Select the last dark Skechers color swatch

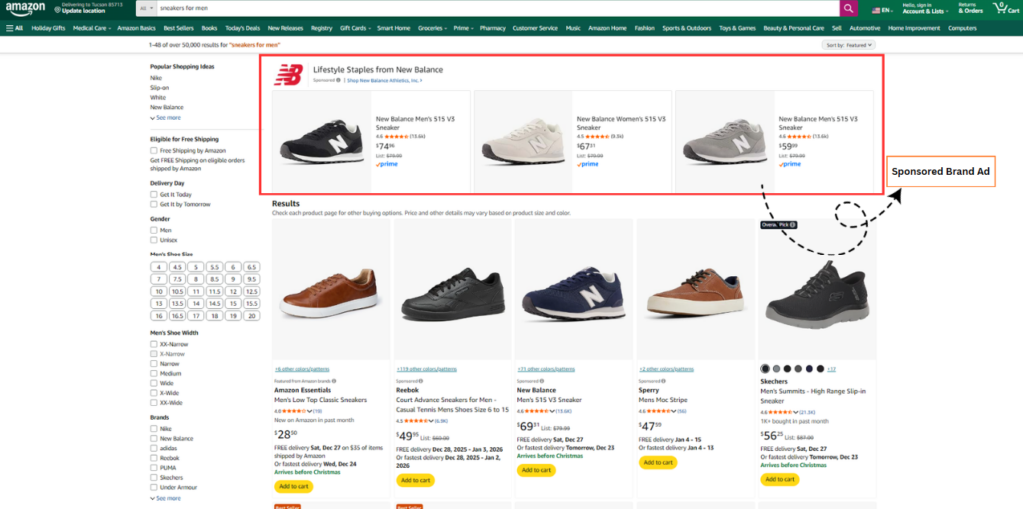(x=821, y=369)
